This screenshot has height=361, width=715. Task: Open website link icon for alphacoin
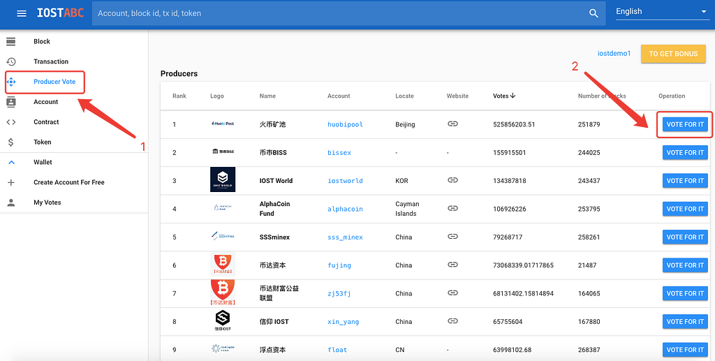pyautogui.click(x=452, y=209)
